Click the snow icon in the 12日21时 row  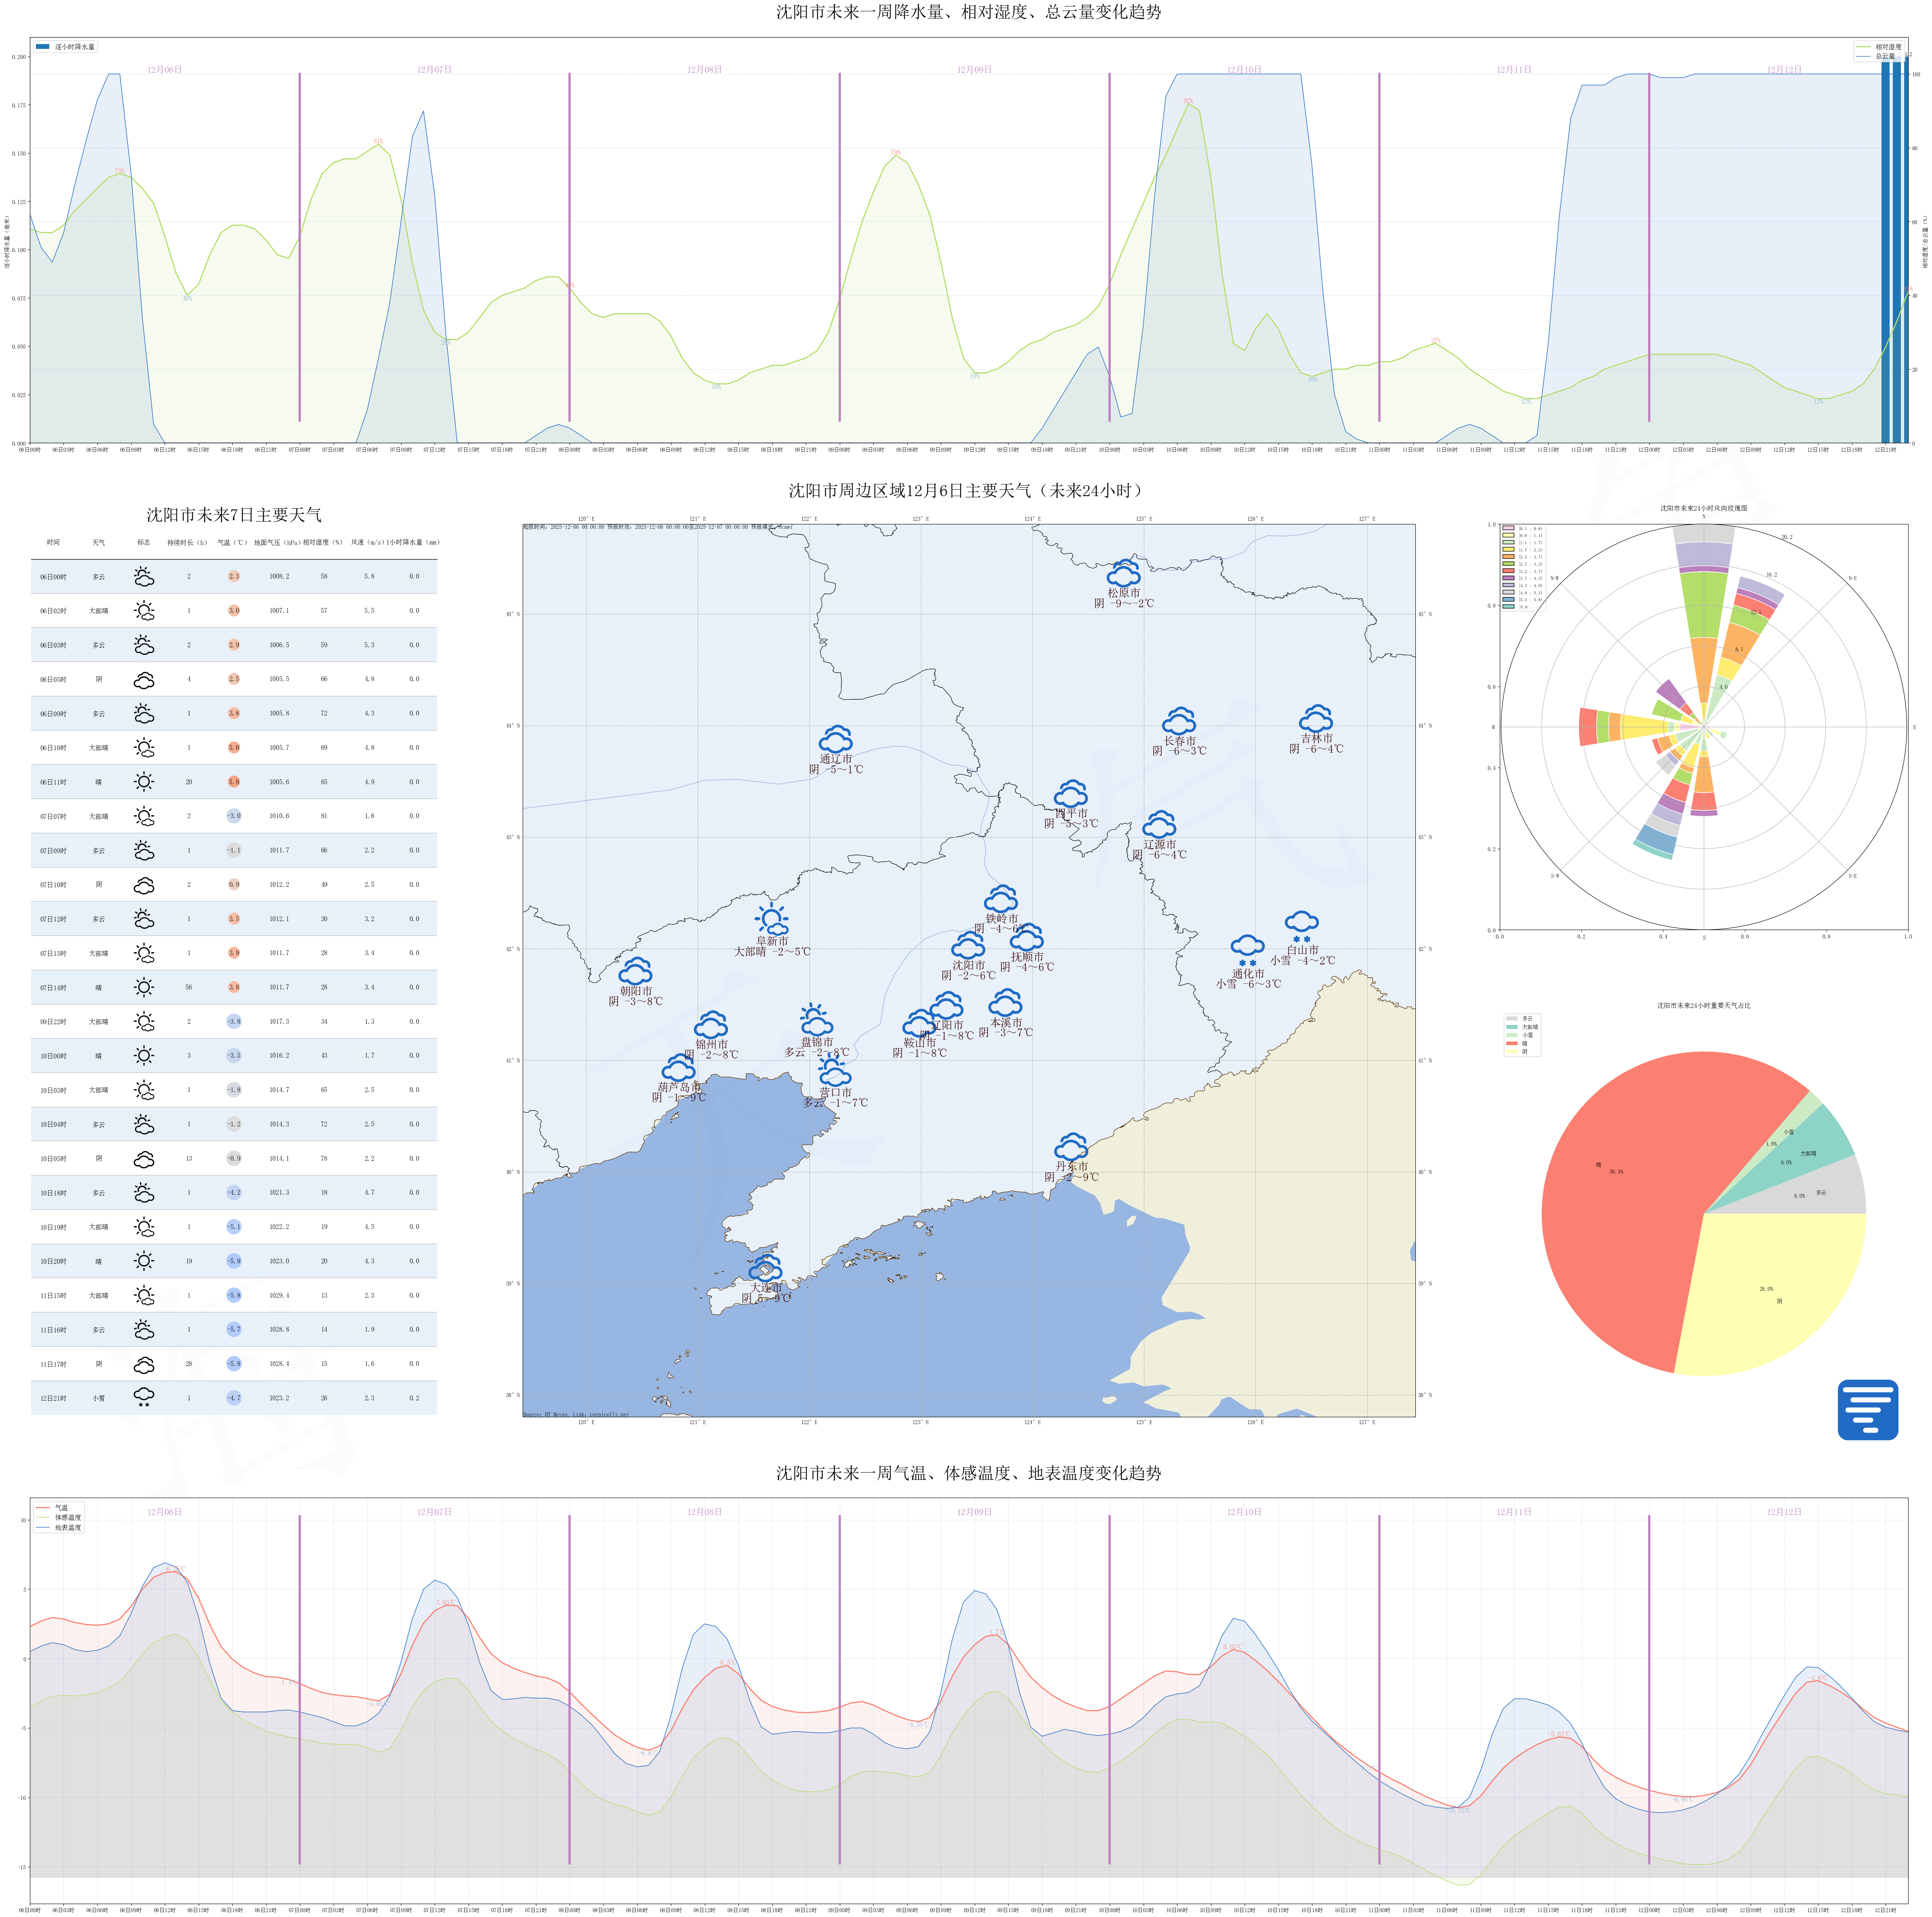(144, 1398)
